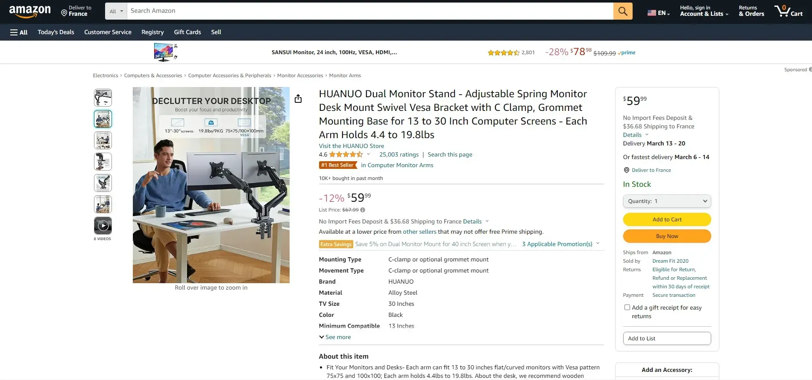
Task: Open the Quantity dropdown
Action: (x=667, y=201)
